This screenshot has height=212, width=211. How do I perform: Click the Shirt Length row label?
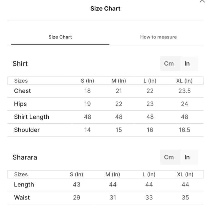pos(32,117)
